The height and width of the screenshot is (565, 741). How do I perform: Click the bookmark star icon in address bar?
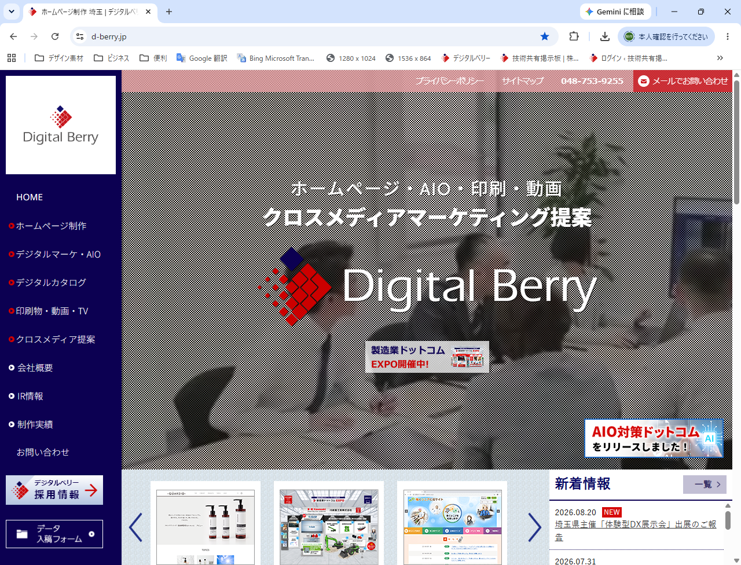(x=545, y=36)
